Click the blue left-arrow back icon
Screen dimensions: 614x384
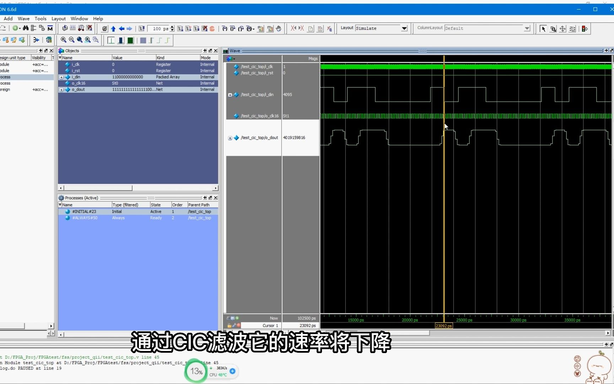point(122,29)
